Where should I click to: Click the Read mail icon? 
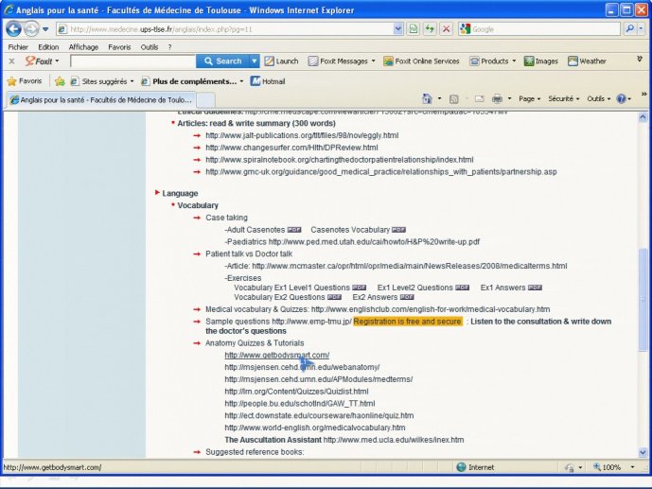(x=479, y=99)
